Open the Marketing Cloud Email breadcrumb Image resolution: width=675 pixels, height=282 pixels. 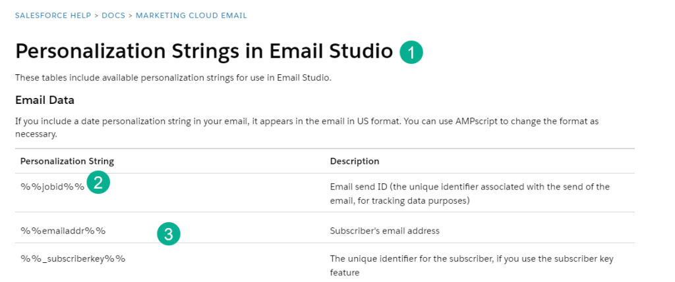(191, 15)
